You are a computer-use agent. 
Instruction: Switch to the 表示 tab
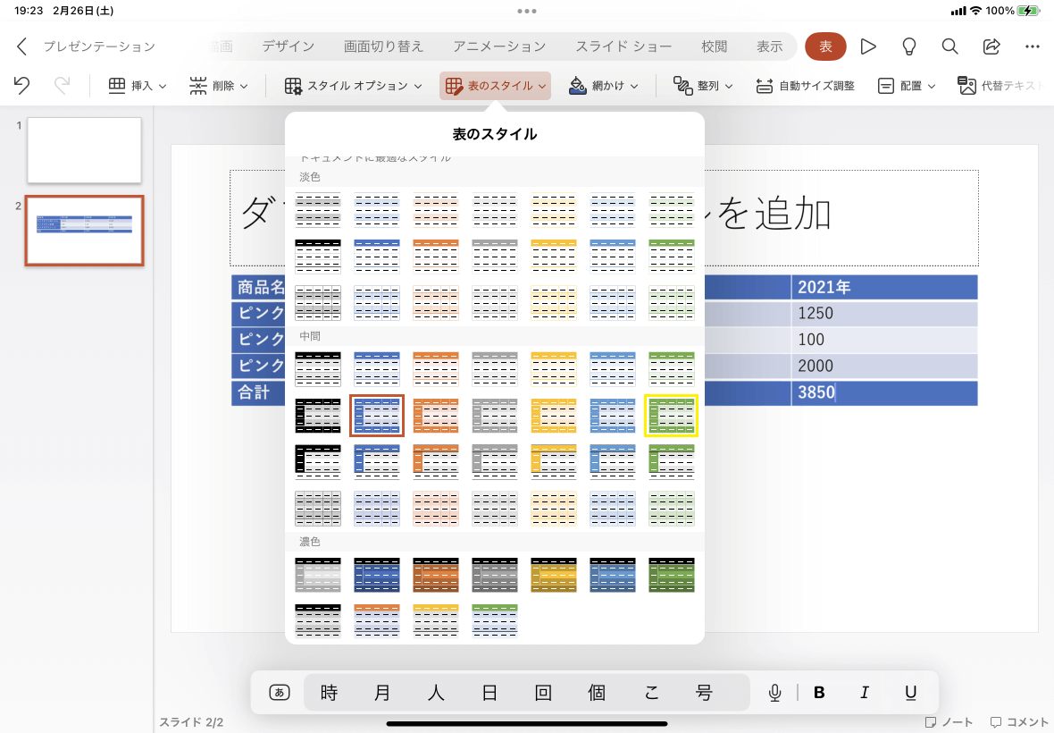click(x=770, y=46)
